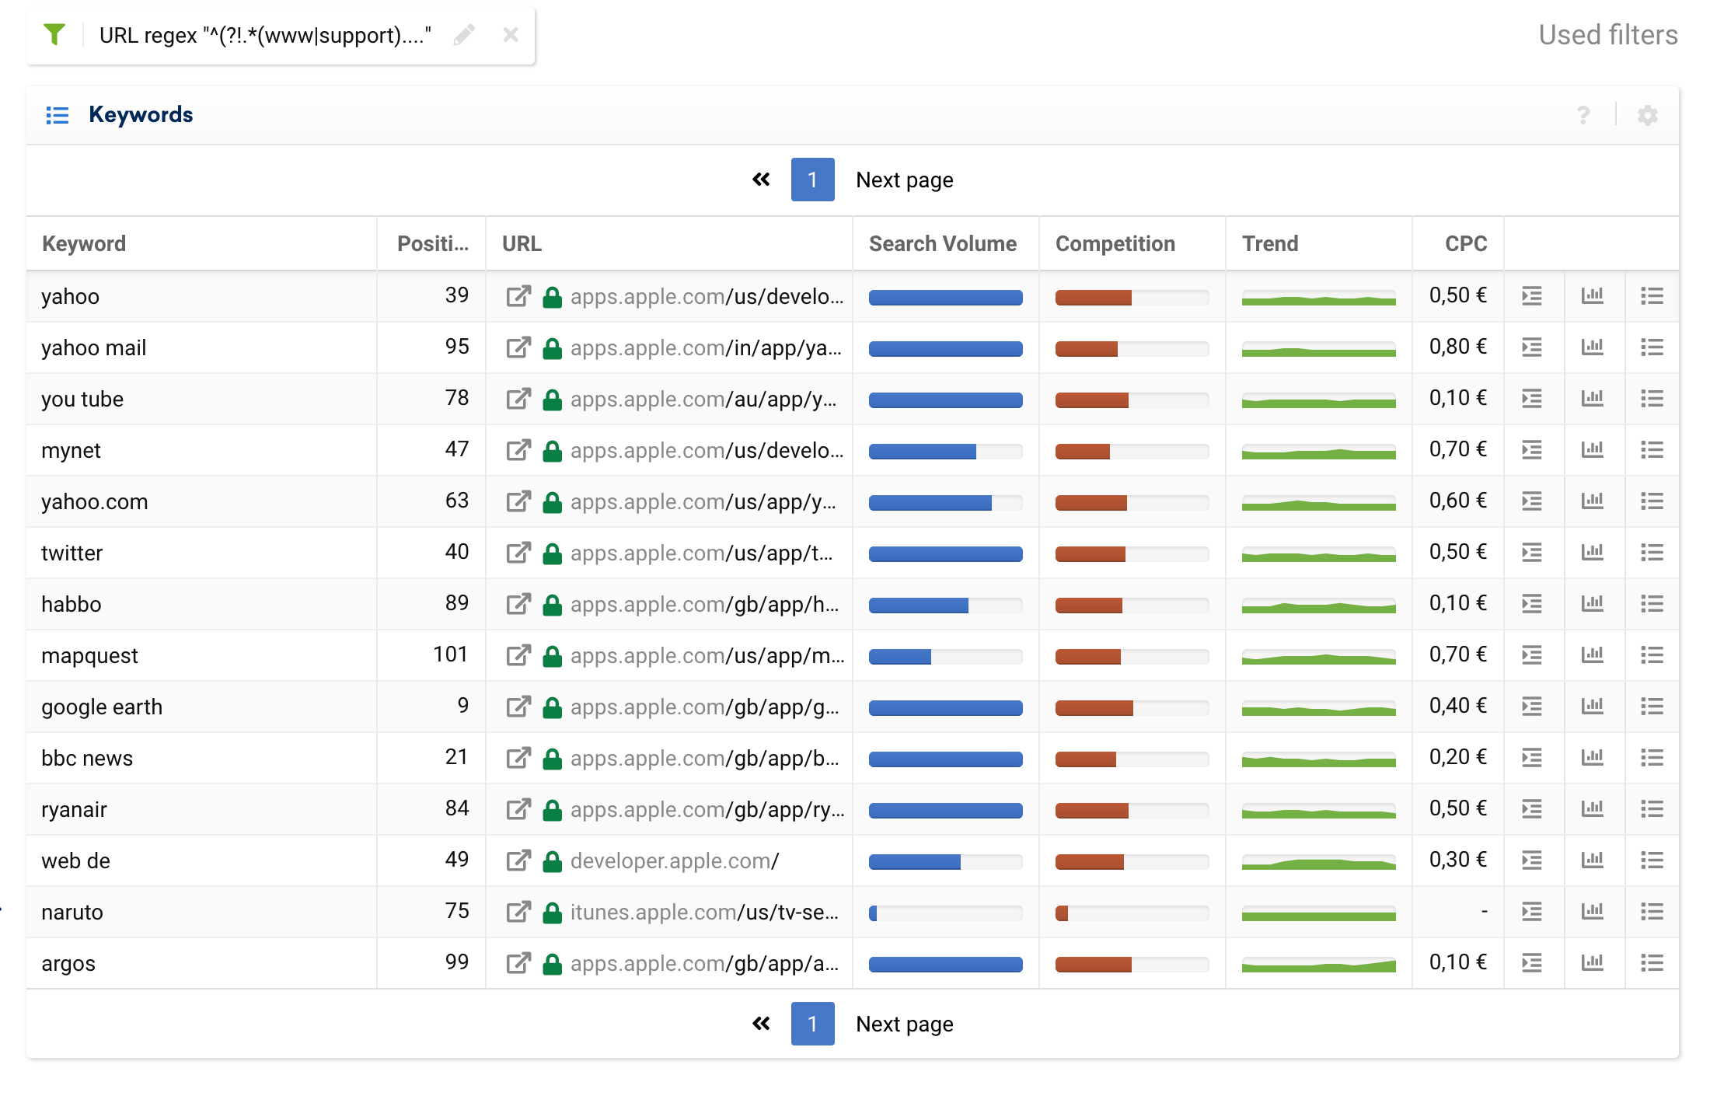Open Keywords table help question mark
The width and height of the screenshot is (1710, 1096).
1583,115
